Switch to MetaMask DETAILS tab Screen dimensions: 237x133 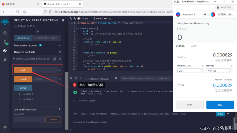(x=180, y=46)
